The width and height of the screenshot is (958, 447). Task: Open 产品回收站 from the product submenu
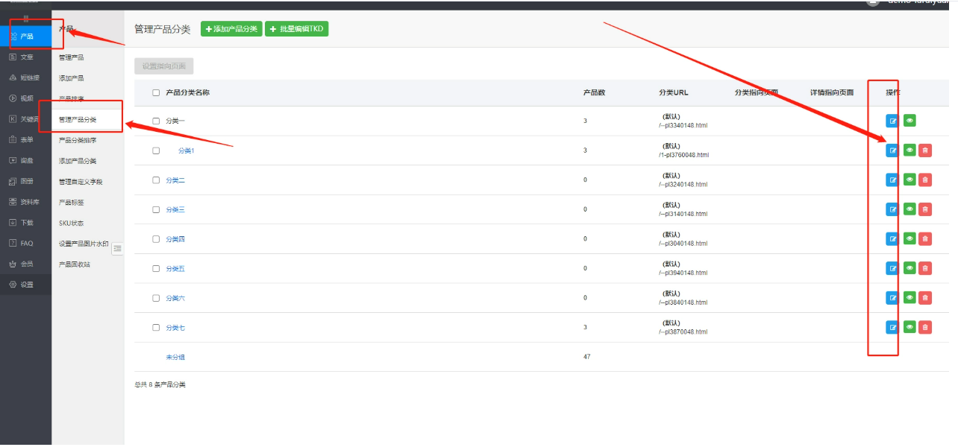(x=75, y=264)
